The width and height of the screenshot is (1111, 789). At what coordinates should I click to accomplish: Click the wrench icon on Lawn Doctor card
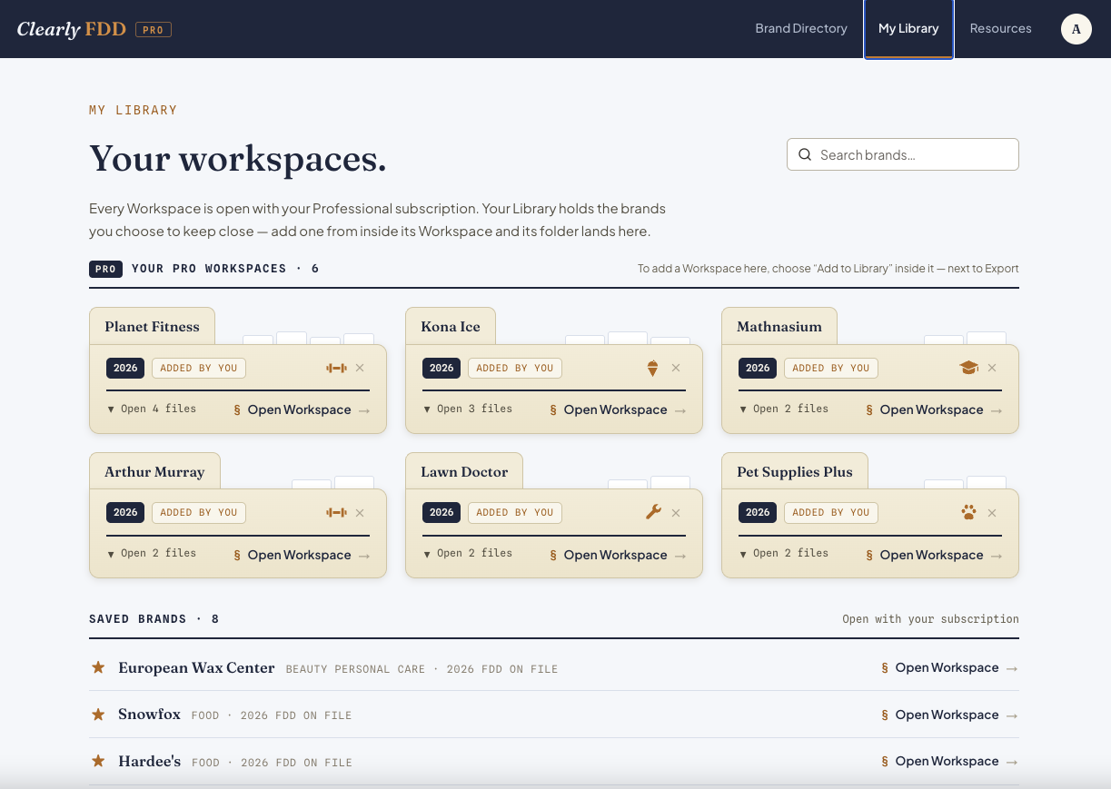[652, 512]
